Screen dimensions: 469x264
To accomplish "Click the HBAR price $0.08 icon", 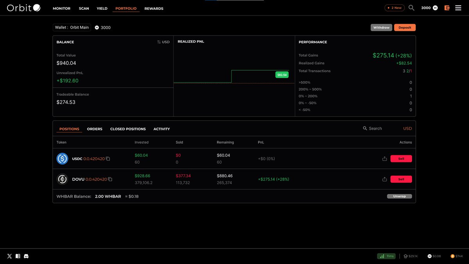I will [x=430, y=256].
